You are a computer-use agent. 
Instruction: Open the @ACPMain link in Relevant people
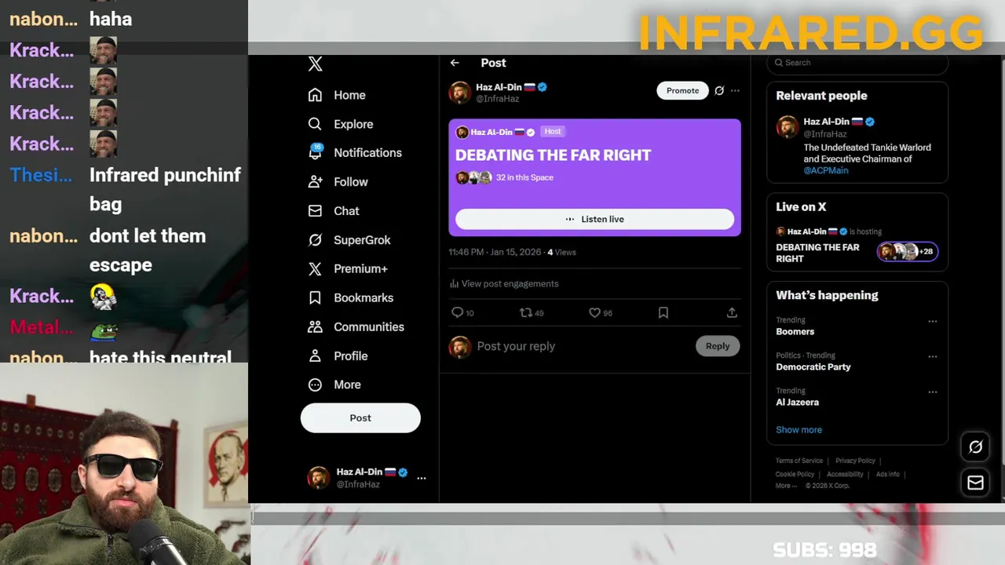pos(826,170)
